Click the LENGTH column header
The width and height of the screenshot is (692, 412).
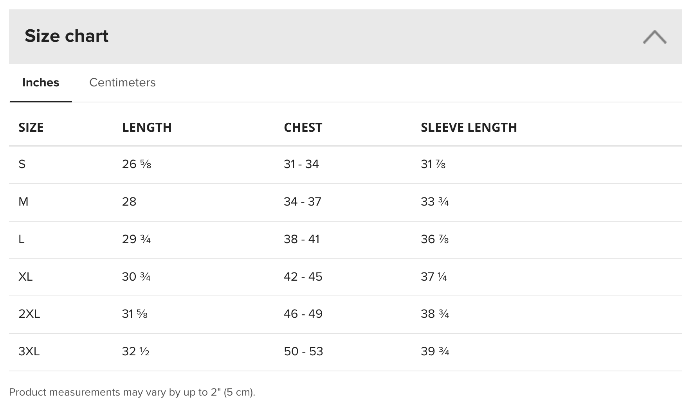click(x=147, y=127)
